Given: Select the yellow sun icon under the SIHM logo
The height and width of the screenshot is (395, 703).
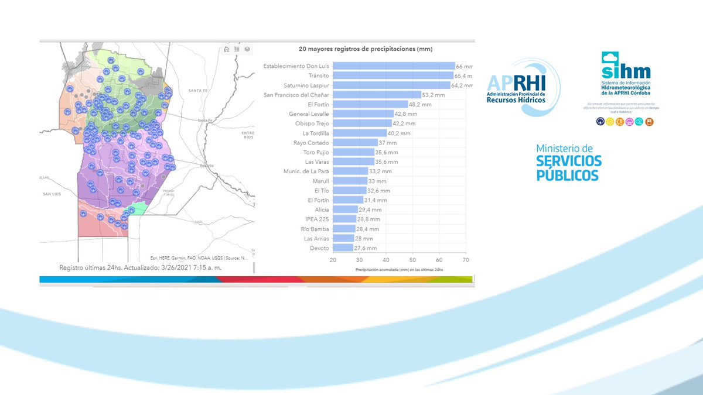Looking at the screenshot, I should pyautogui.click(x=610, y=121).
